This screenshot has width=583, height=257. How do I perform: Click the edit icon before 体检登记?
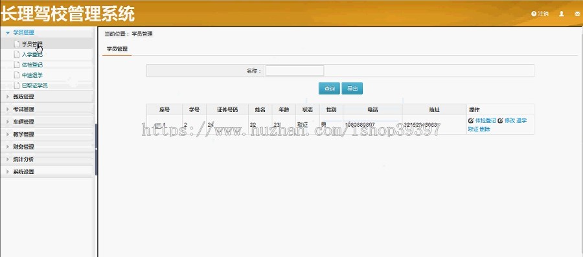(x=471, y=120)
